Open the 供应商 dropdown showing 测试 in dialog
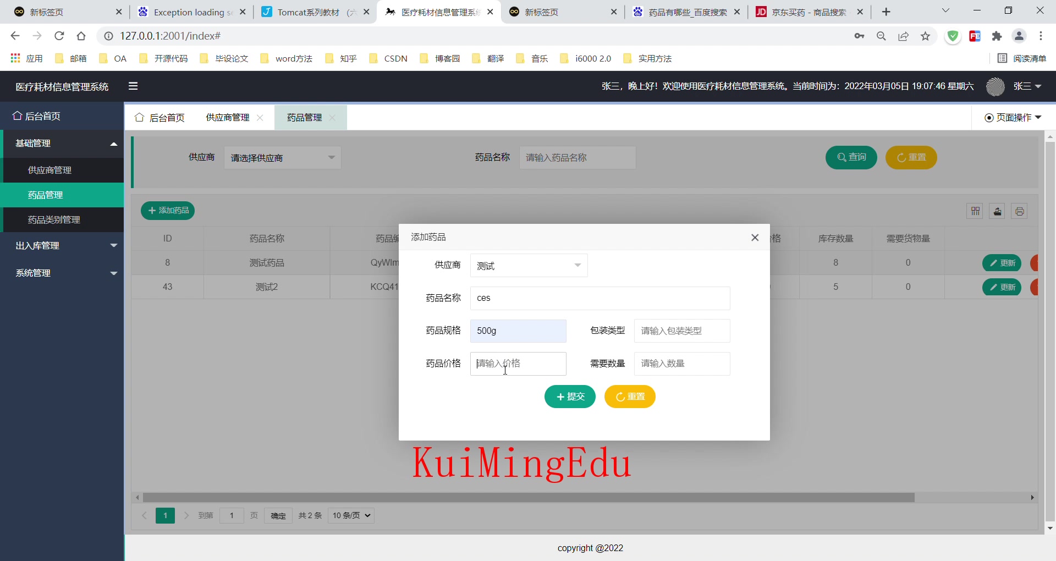The image size is (1056, 561). click(x=529, y=265)
